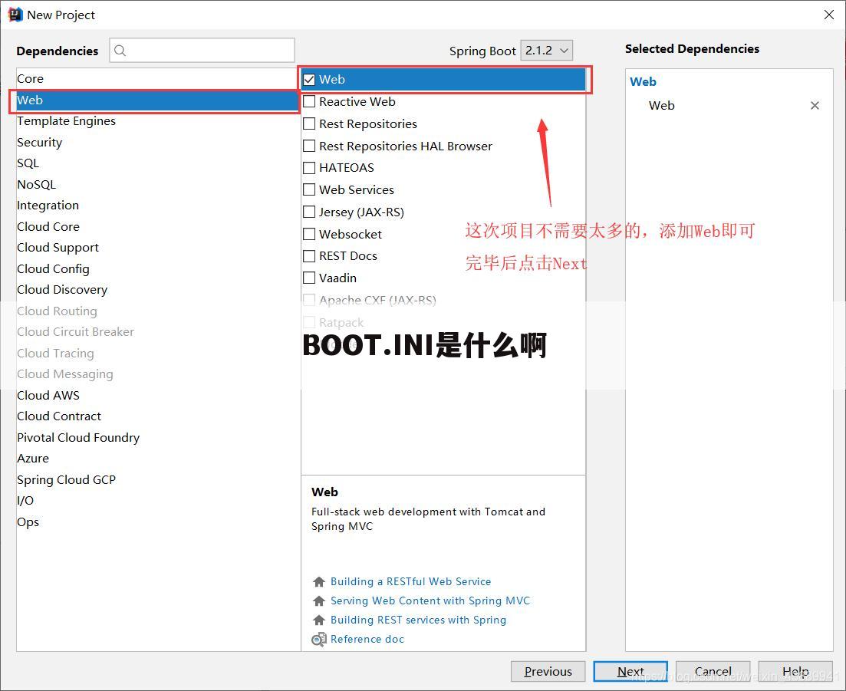This screenshot has width=846, height=691.
Task: Check the REST Docs option
Action: (x=309, y=255)
